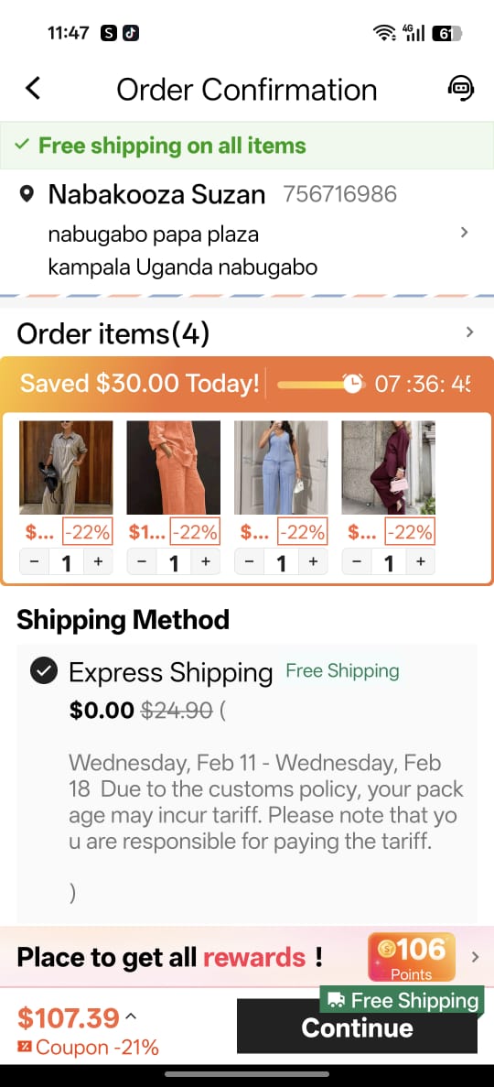Open the orange pants set thumbnail
This screenshot has height=1087, width=494.
173,467
